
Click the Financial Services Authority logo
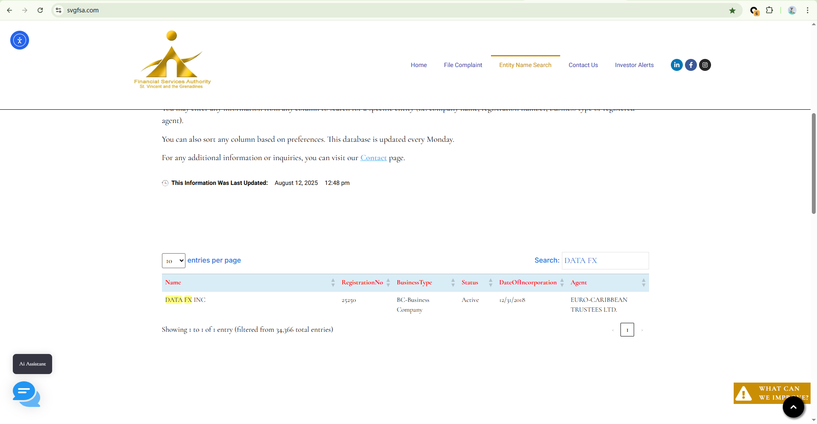pyautogui.click(x=172, y=60)
